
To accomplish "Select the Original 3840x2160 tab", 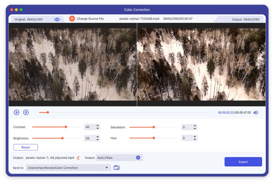I will pos(28,20).
